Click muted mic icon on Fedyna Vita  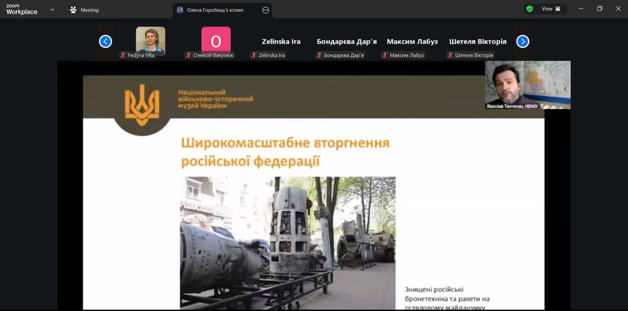(123, 55)
